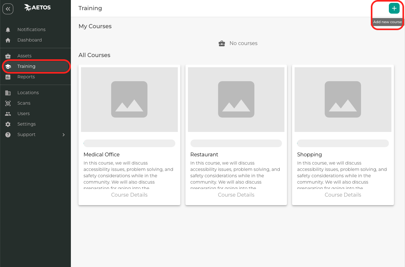Click the No courses text
The image size is (405, 267).
click(x=243, y=43)
